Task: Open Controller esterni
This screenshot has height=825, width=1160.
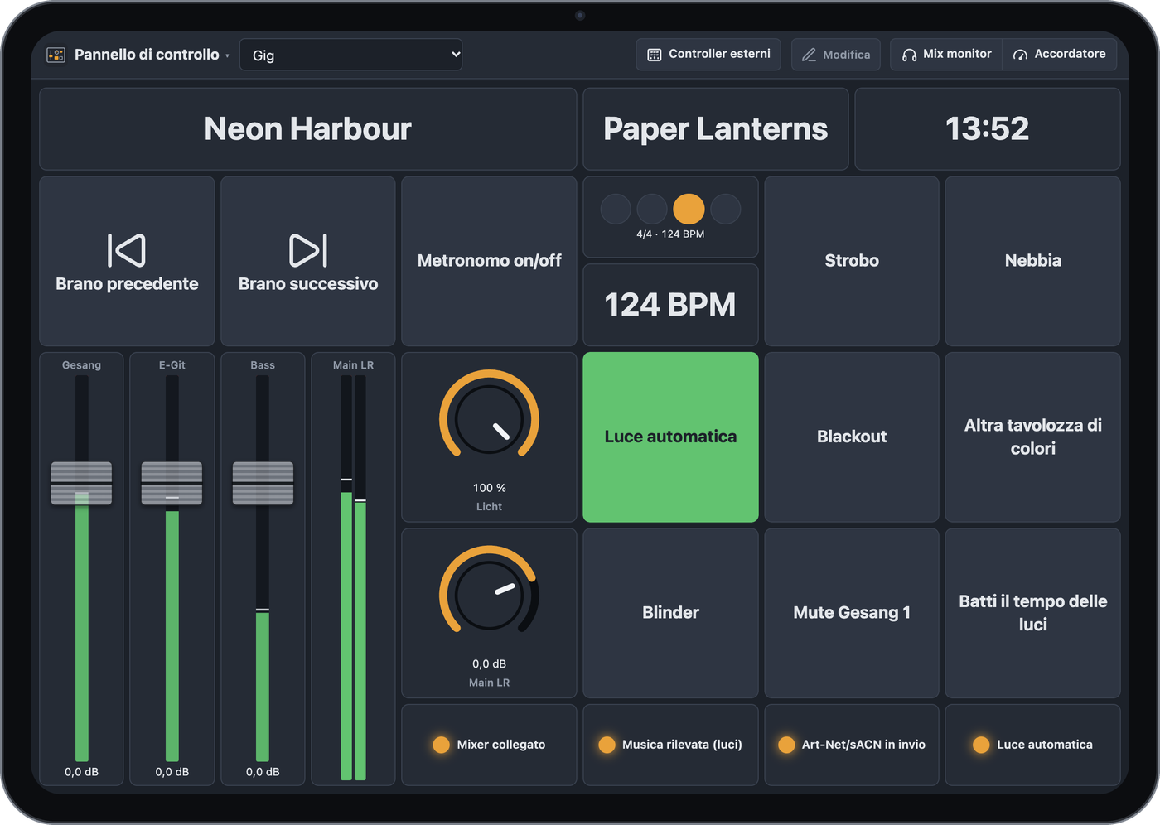Action: pos(708,55)
